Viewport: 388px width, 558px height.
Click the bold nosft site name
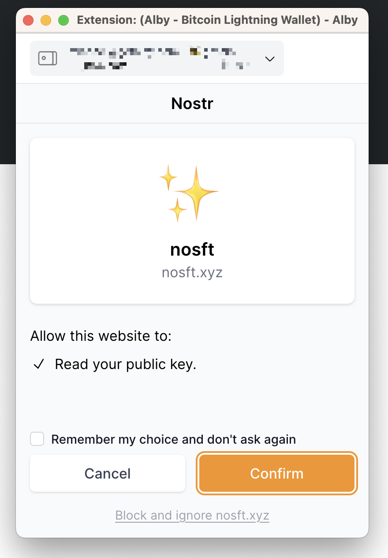[192, 250]
